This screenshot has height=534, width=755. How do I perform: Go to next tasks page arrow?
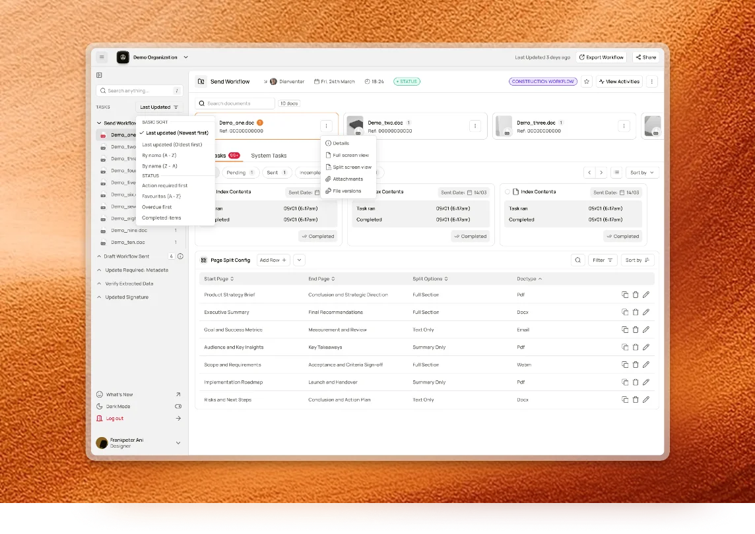pos(601,173)
